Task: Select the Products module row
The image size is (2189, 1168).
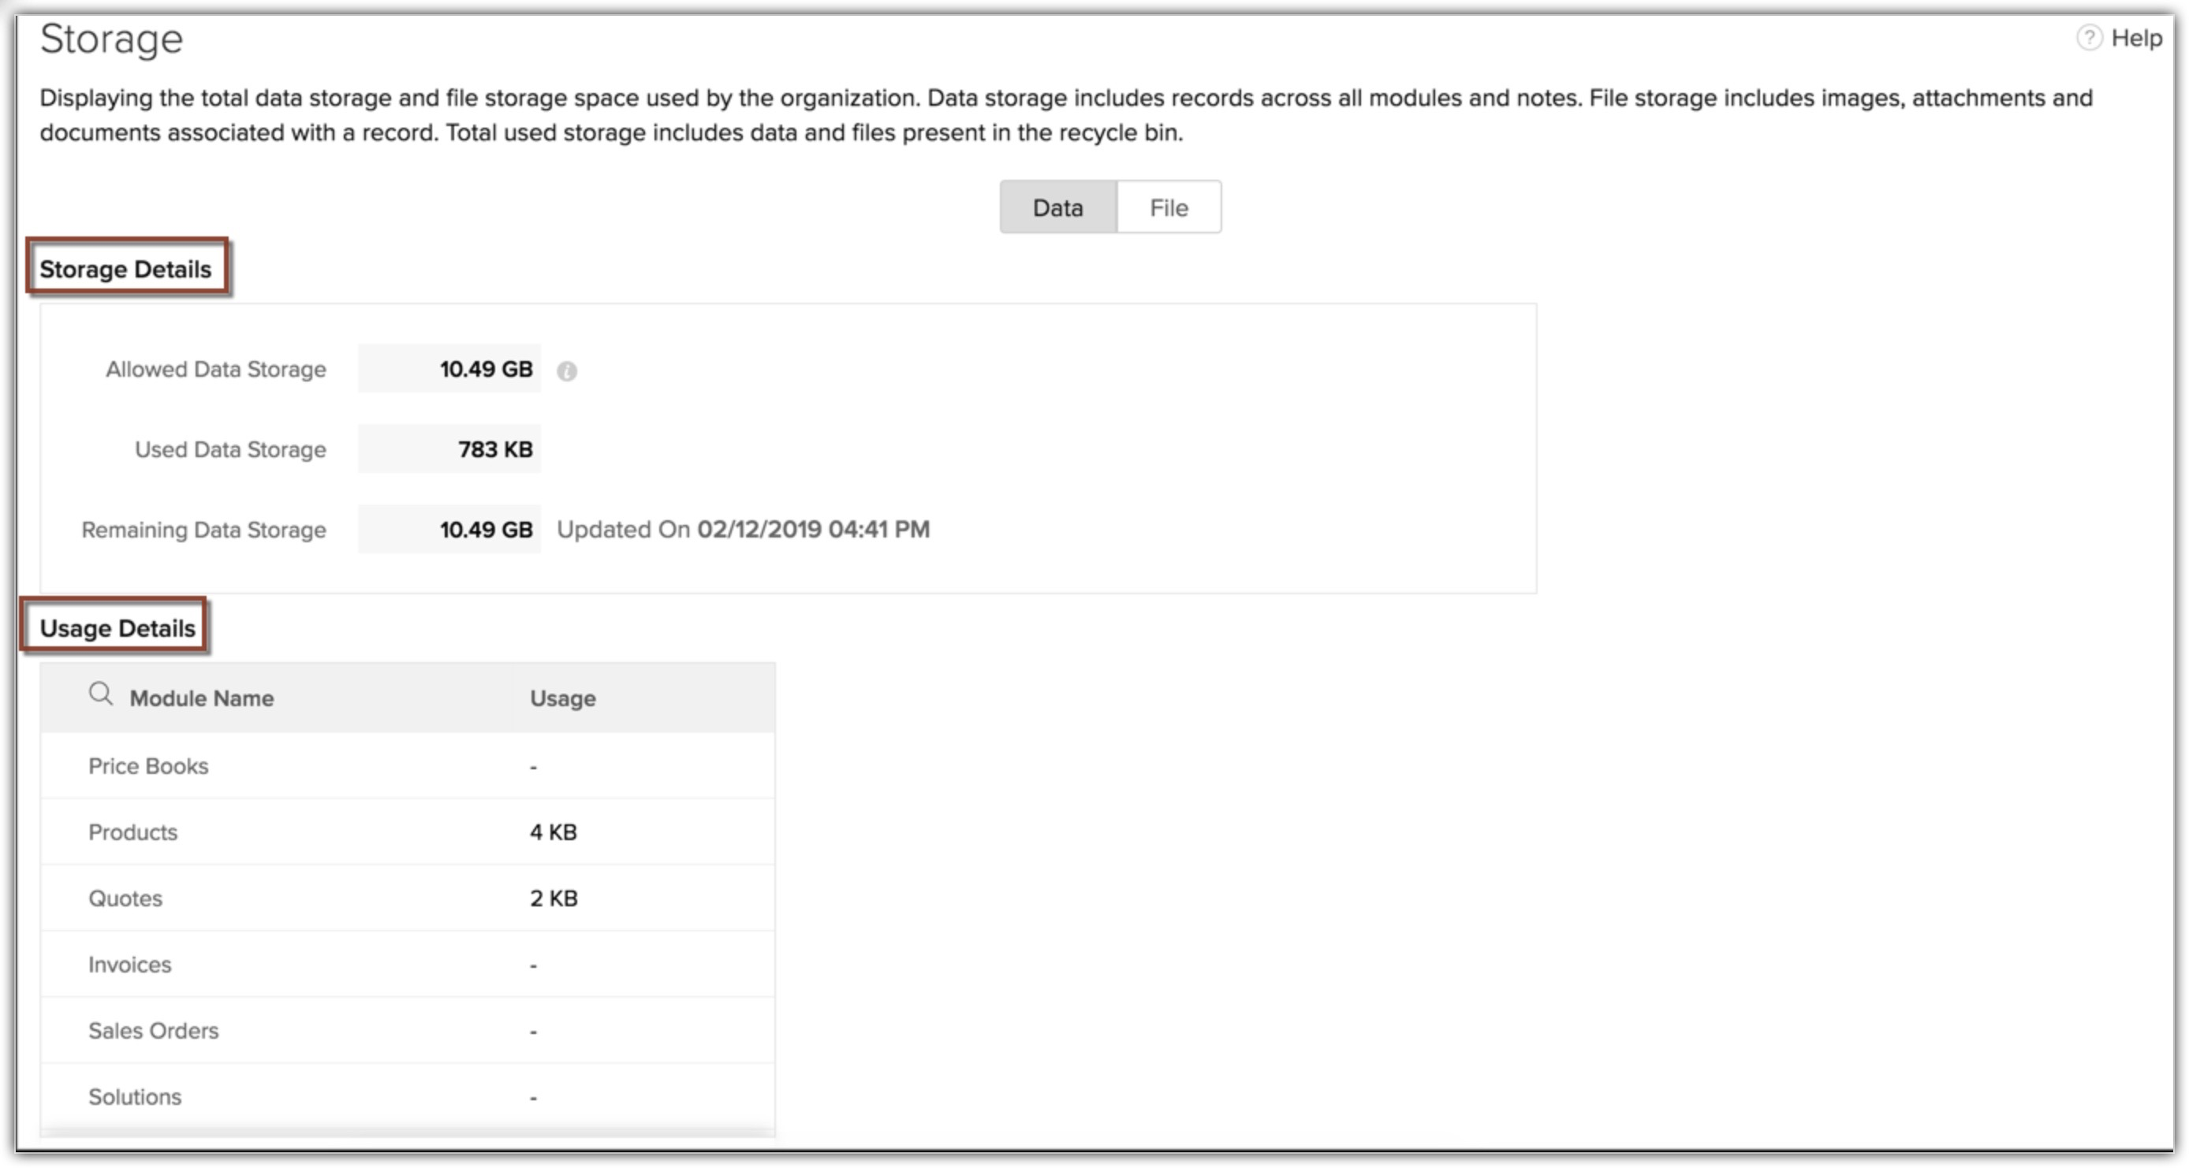Action: (132, 832)
